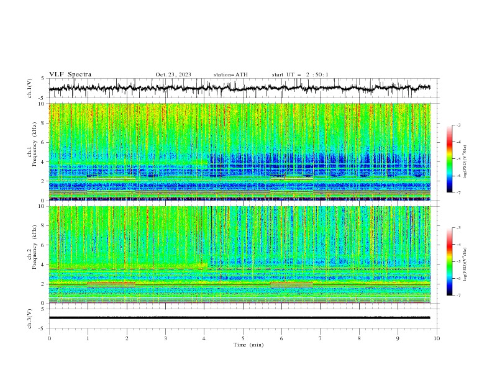Viewport: 492px width, 380px height.
Task: Click time axis tick label "6"
Action: (281, 338)
